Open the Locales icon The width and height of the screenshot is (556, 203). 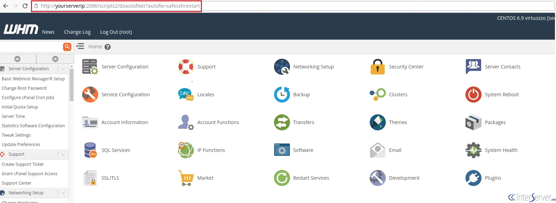coord(186,95)
